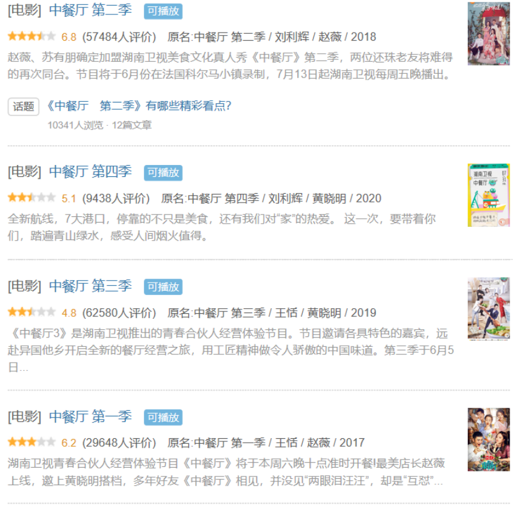519x507 pixels.
Task: View the 中餐厅 第一季 poster thumbnail
Action: coord(488,439)
